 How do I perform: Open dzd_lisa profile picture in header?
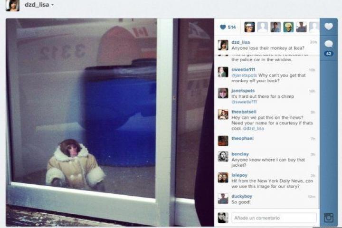pyautogui.click(x=13, y=5)
